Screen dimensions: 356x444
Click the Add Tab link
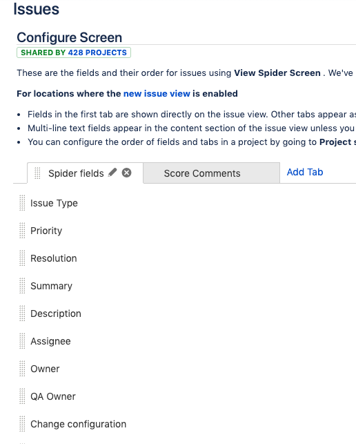[305, 172]
